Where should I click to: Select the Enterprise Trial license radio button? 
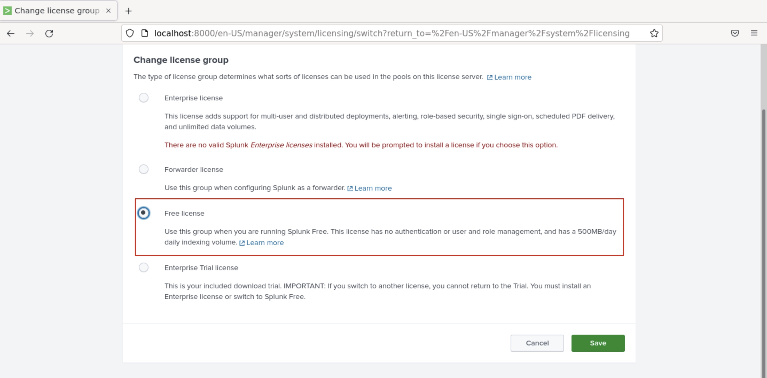[143, 267]
